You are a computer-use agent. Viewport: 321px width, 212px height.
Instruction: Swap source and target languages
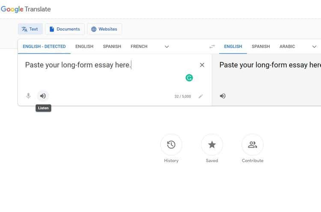[x=212, y=47]
